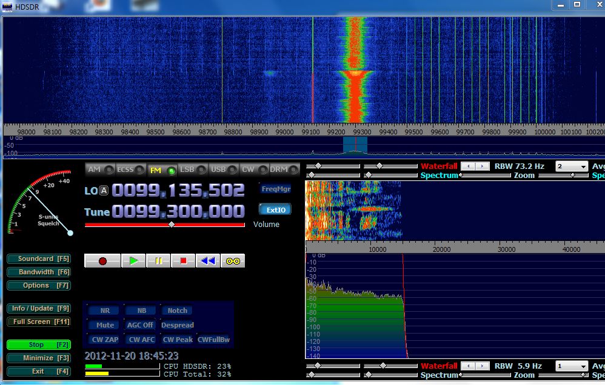Click the S-meter squelch needle knob

pyautogui.click(x=70, y=233)
